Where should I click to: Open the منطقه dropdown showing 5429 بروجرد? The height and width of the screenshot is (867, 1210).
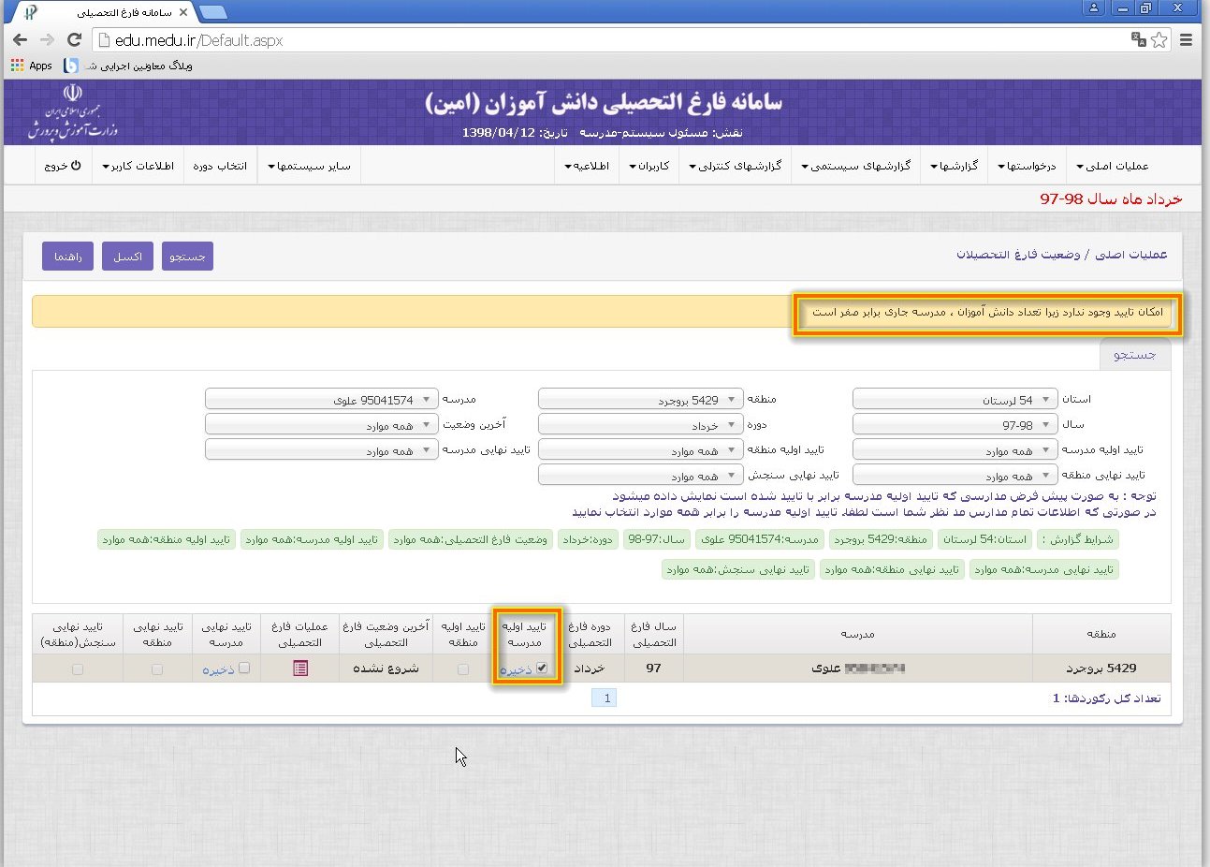[x=641, y=400]
